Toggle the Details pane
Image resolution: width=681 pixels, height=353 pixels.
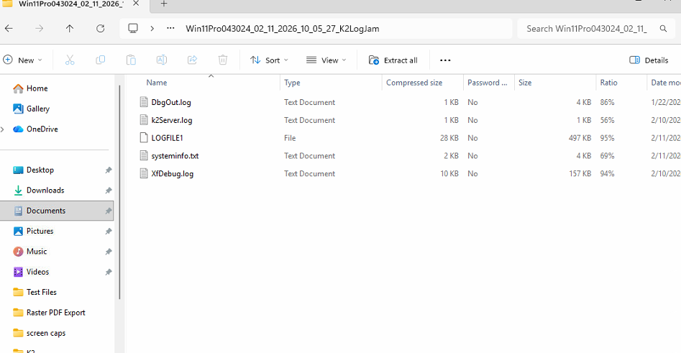pyautogui.click(x=649, y=60)
